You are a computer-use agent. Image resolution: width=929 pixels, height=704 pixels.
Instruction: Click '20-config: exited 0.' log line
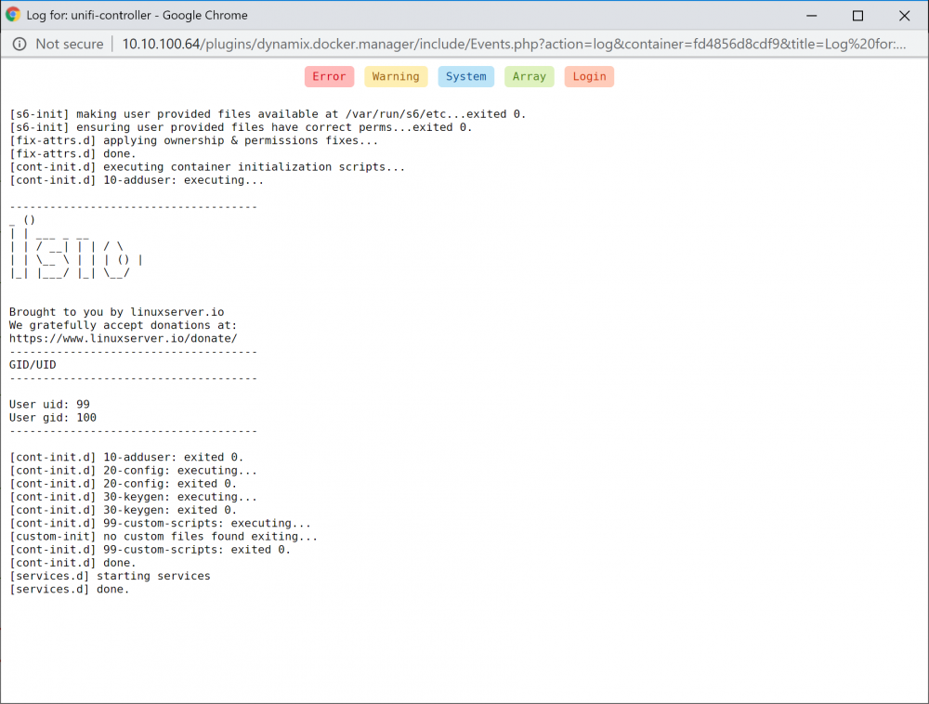(123, 484)
